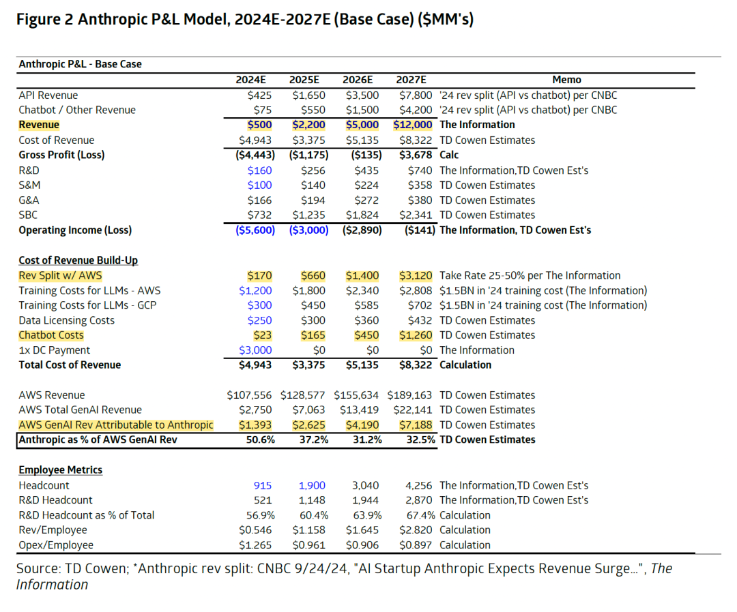This screenshot has height=612, width=737.
Task: Click the Rev Split w/ AWS label
Action: 60,275
